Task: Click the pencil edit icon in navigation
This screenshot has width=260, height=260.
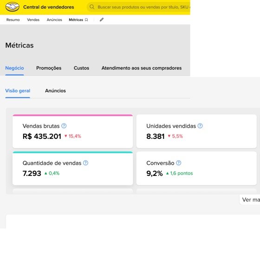Action: 102,19
